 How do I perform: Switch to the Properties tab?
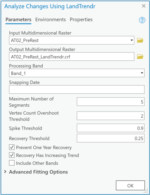point(81,20)
